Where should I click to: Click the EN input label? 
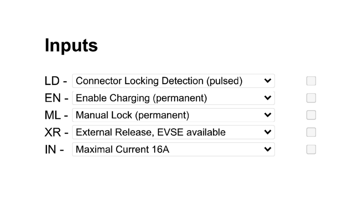53,98
